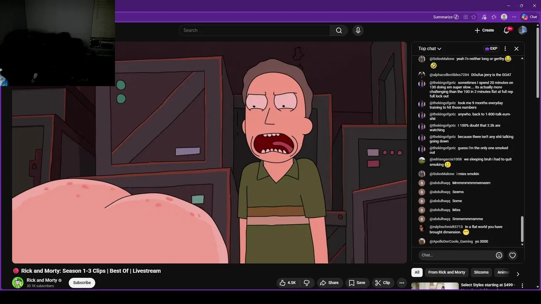Open the YouTube notifications bell
Image resolution: width=541 pixels, height=304 pixels.
pyautogui.click(x=507, y=30)
